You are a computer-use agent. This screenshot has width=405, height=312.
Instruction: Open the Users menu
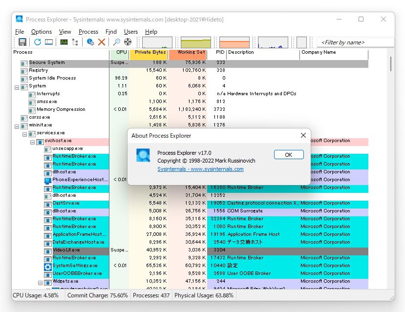coord(130,31)
